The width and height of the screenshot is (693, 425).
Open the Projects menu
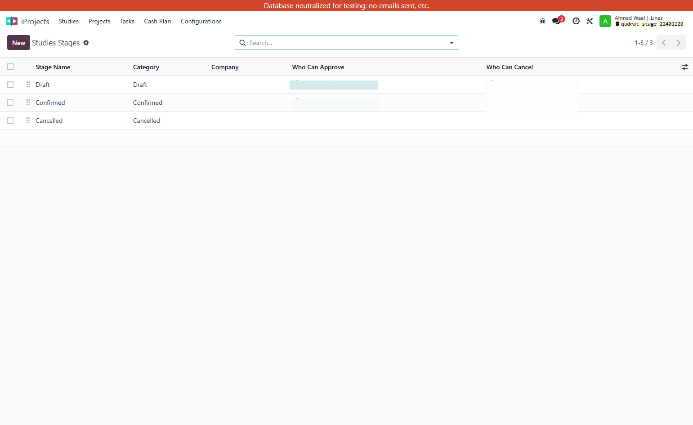pos(99,21)
